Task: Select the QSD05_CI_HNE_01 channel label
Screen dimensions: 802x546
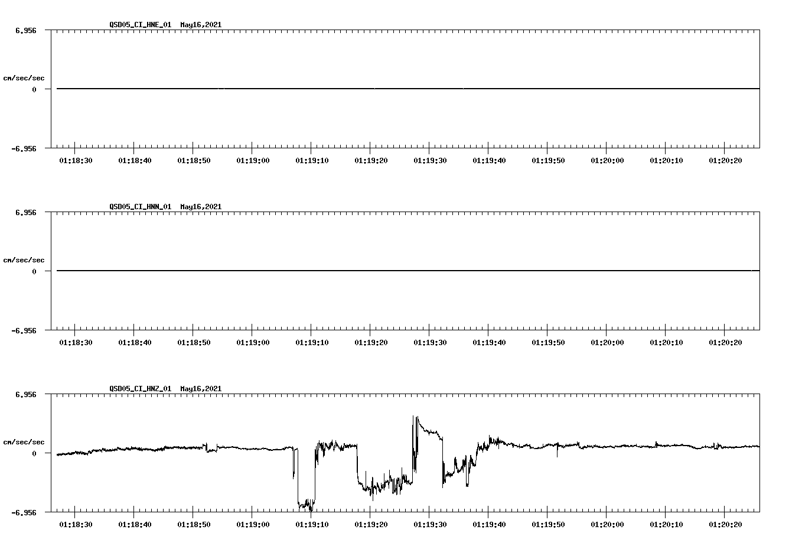Action: [x=139, y=25]
